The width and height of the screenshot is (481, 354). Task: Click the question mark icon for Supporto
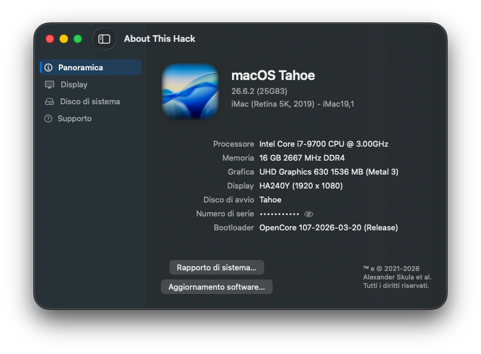pyautogui.click(x=48, y=119)
